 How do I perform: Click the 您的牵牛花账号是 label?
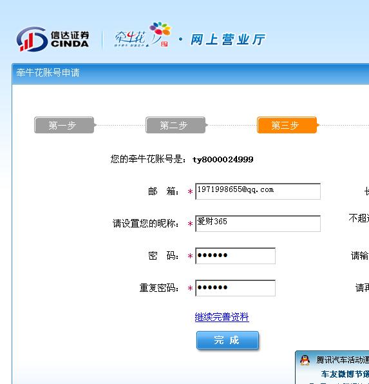tap(148, 159)
